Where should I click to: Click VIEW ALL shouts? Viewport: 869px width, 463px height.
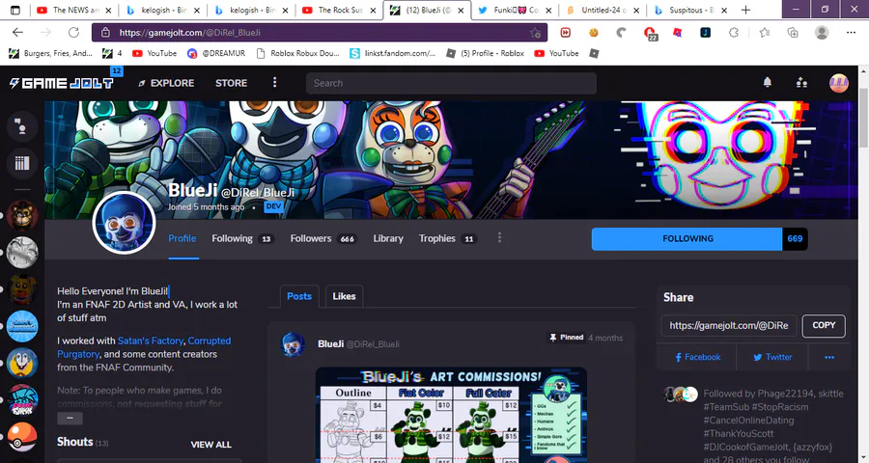pos(211,444)
